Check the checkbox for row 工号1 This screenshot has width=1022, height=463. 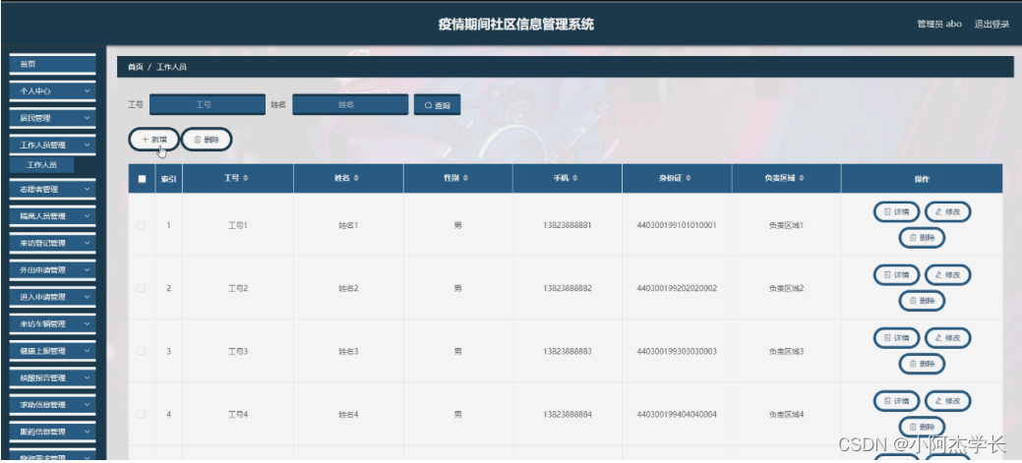pos(141,225)
